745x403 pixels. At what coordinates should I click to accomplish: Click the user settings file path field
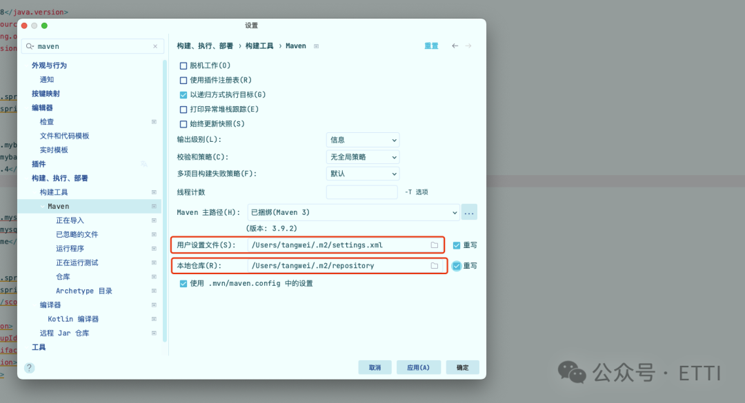point(344,245)
